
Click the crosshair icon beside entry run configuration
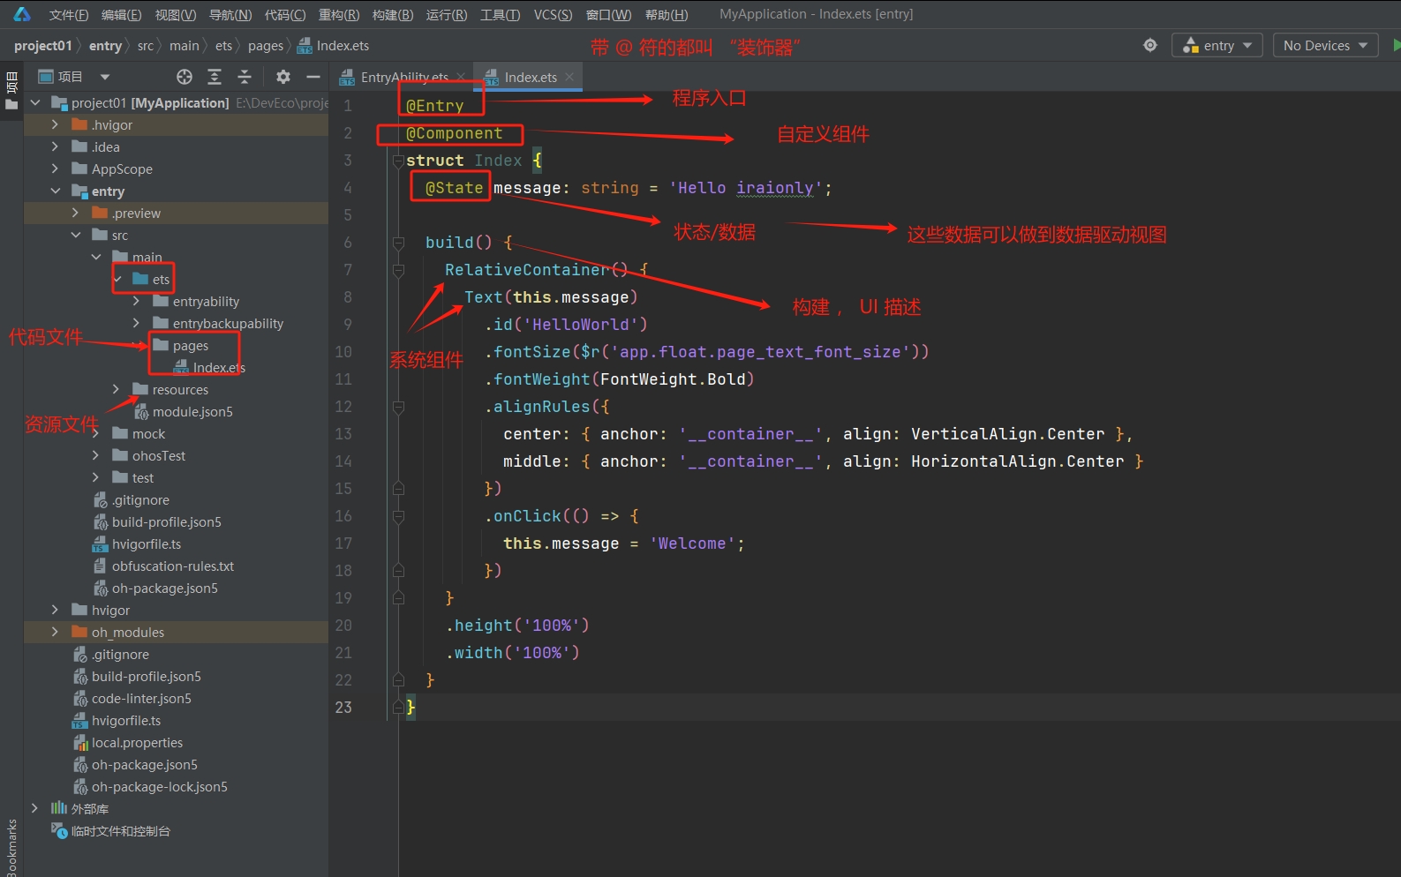[1149, 45]
